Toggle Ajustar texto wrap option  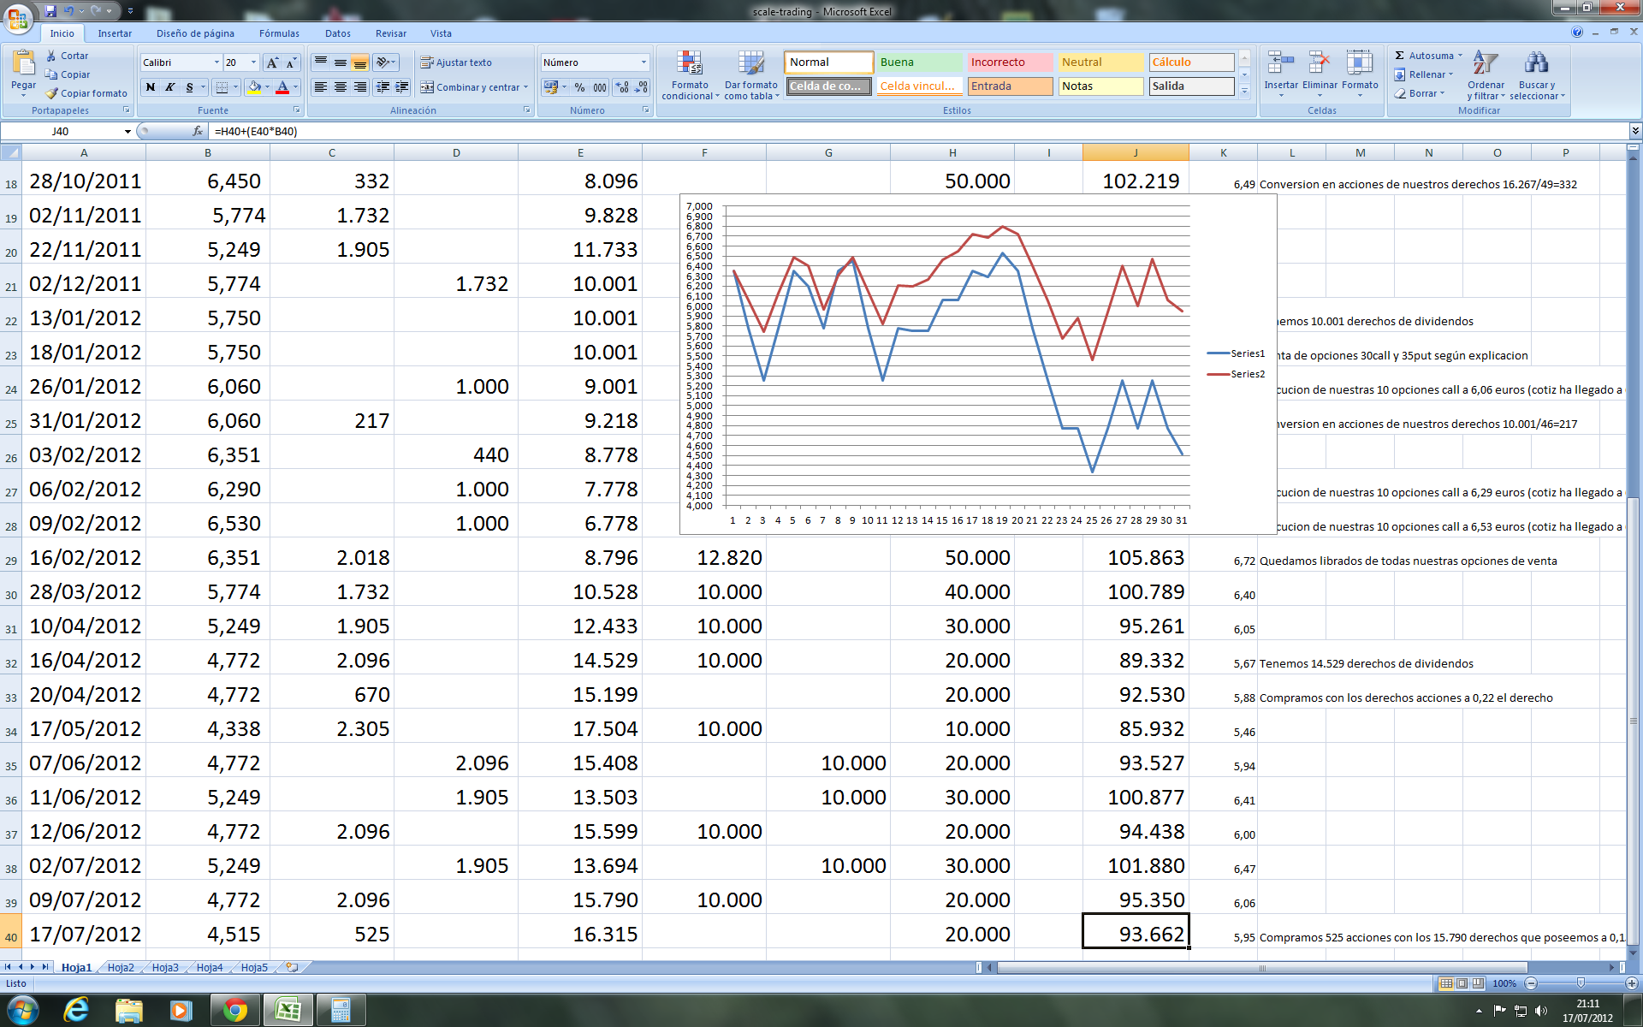click(x=456, y=62)
